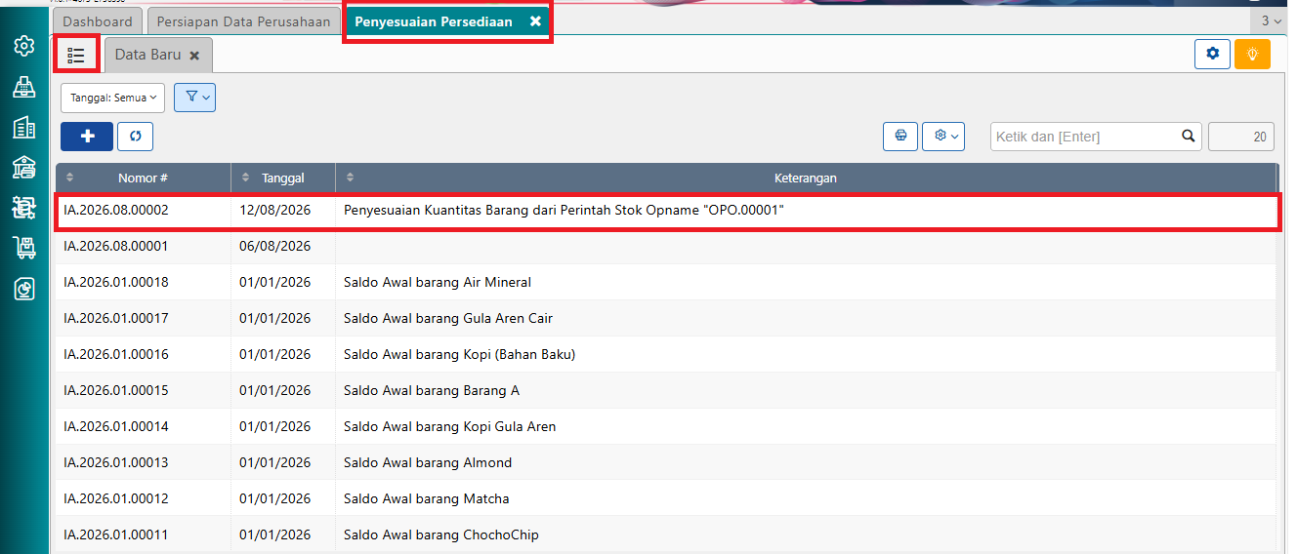Select Saldo Awal barang Almond

[x=428, y=462]
